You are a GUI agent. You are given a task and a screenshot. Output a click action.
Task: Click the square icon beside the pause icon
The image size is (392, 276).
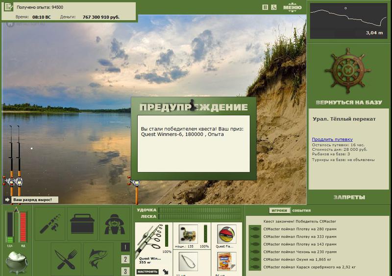tap(274, 7)
